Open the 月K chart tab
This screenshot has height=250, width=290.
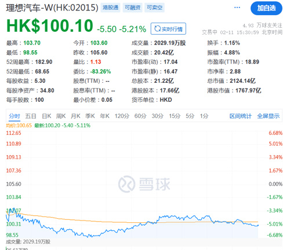coord(75,116)
